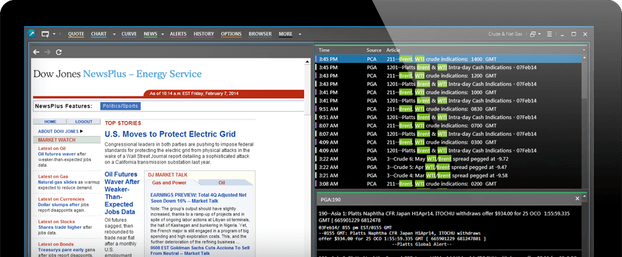The width and height of the screenshot is (622, 257).
Task: Open 'Natural gas slides' link
Action: pos(58,182)
